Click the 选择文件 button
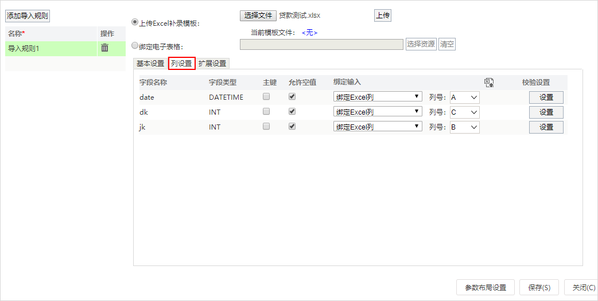The image size is (598, 301). click(258, 15)
